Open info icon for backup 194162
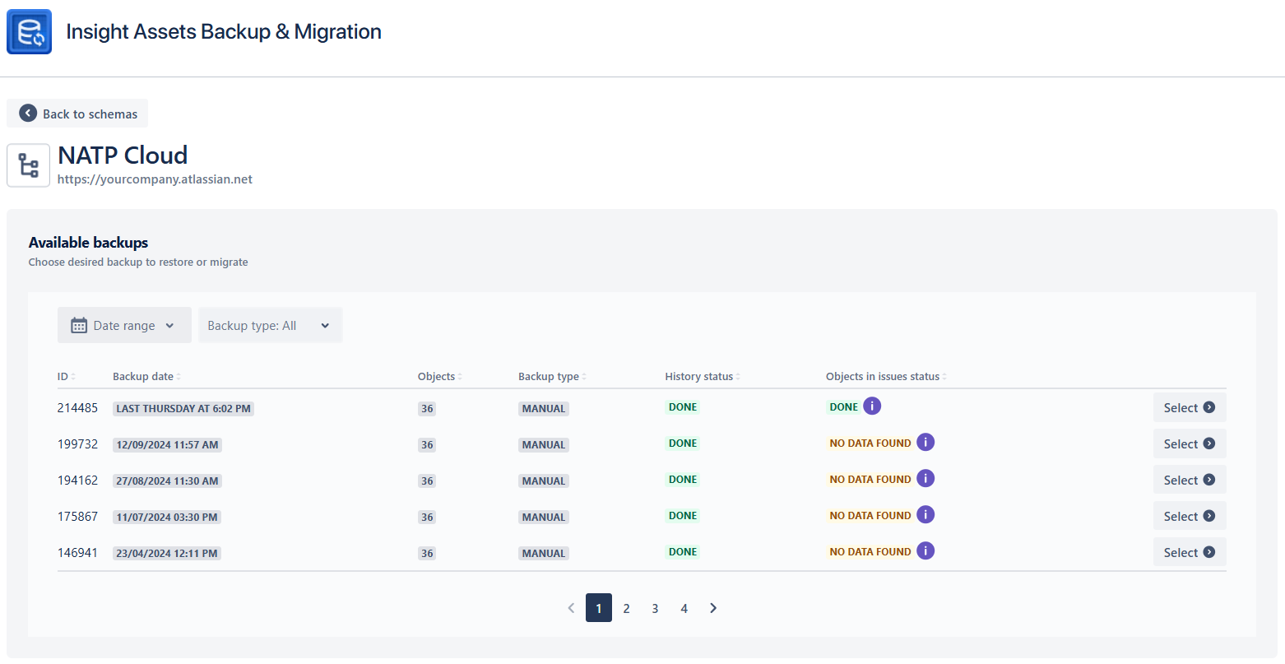 click(x=925, y=478)
